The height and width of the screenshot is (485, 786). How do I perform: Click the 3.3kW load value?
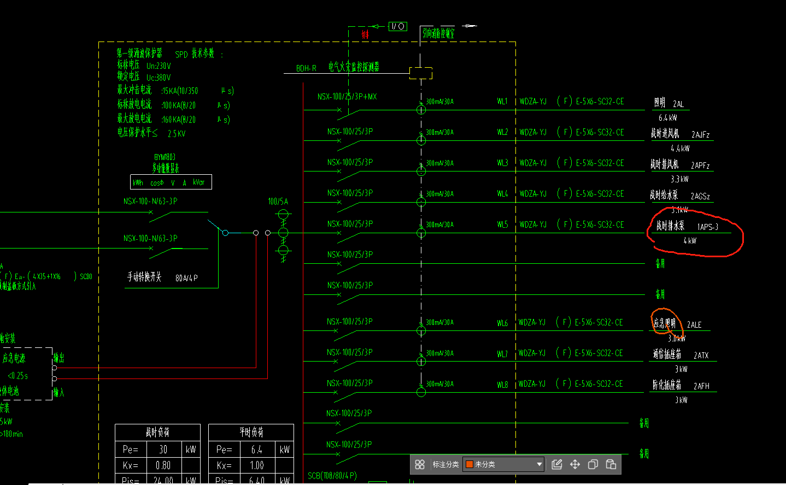(679, 179)
